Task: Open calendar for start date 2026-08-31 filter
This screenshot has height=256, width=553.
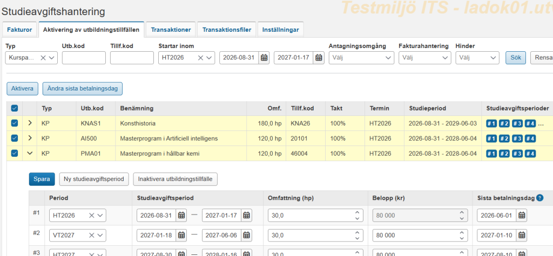Action: [264, 58]
